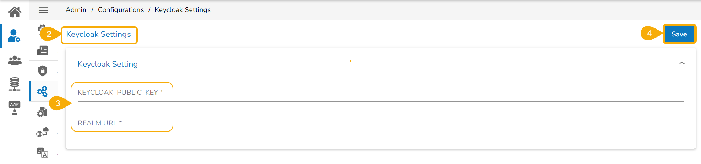Screen dimensions: 701x164
Task: Open the presenter board icon
Action: 15,108
